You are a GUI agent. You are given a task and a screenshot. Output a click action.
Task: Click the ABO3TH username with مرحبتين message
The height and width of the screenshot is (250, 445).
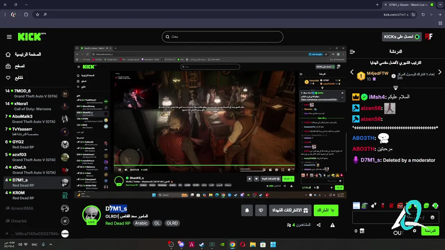click(x=363, y=149)
